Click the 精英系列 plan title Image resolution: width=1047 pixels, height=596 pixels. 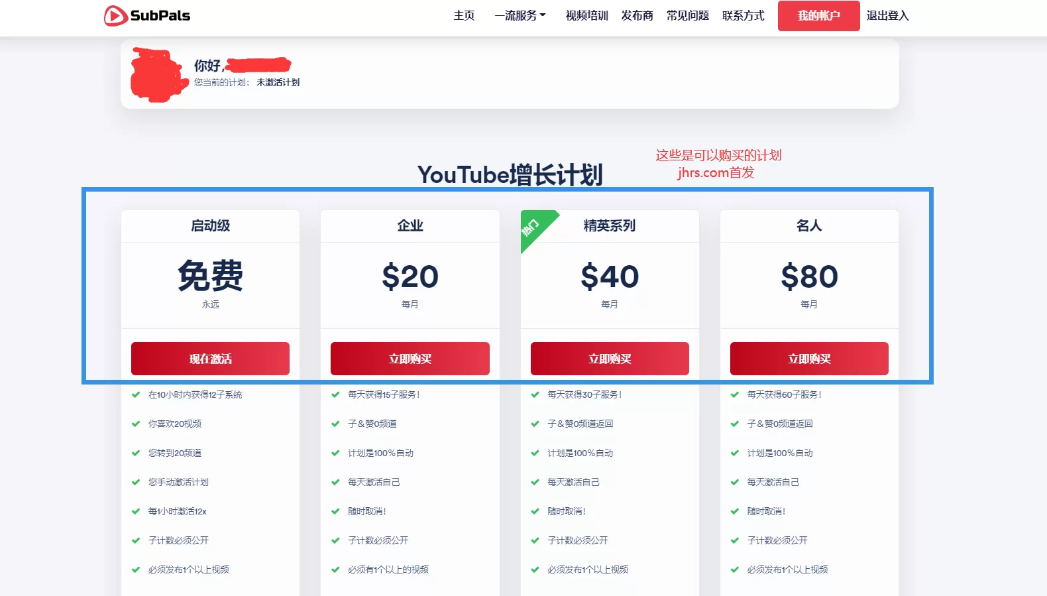pos(610,225)
